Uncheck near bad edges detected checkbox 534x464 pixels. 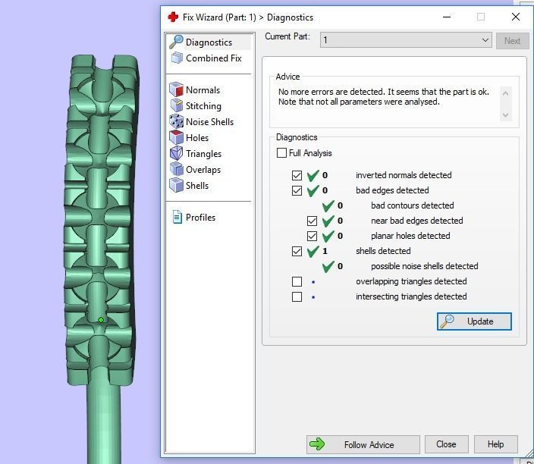(312, 221)
